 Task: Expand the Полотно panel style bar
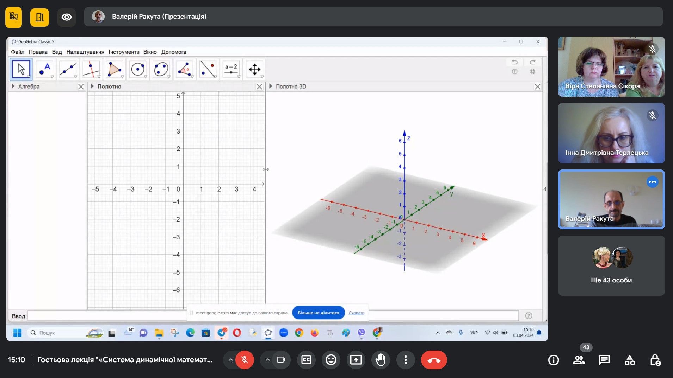(92, 86)
